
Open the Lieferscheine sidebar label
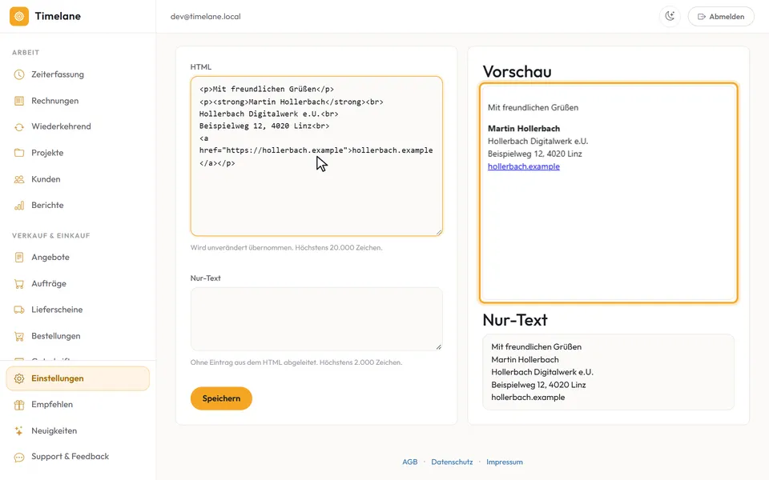click(x=57, y=310)
